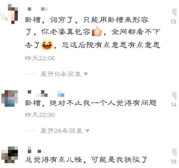
Task: Click the 昨天22:30 timestamp
Action: click(40, 115)
